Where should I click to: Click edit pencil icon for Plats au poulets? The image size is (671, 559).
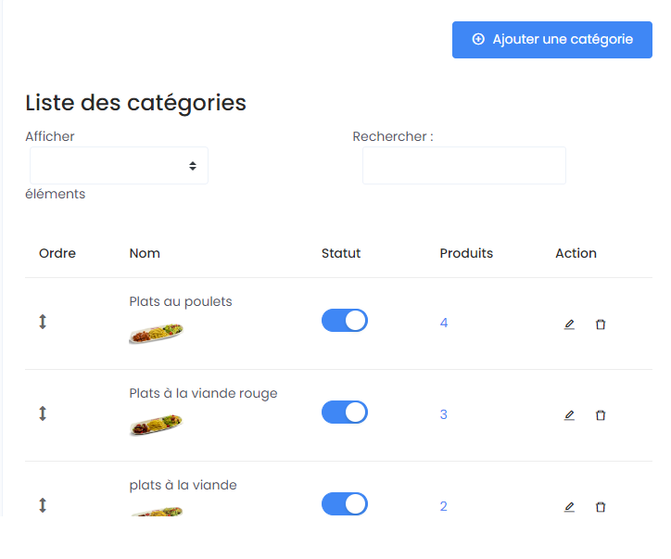569,324
